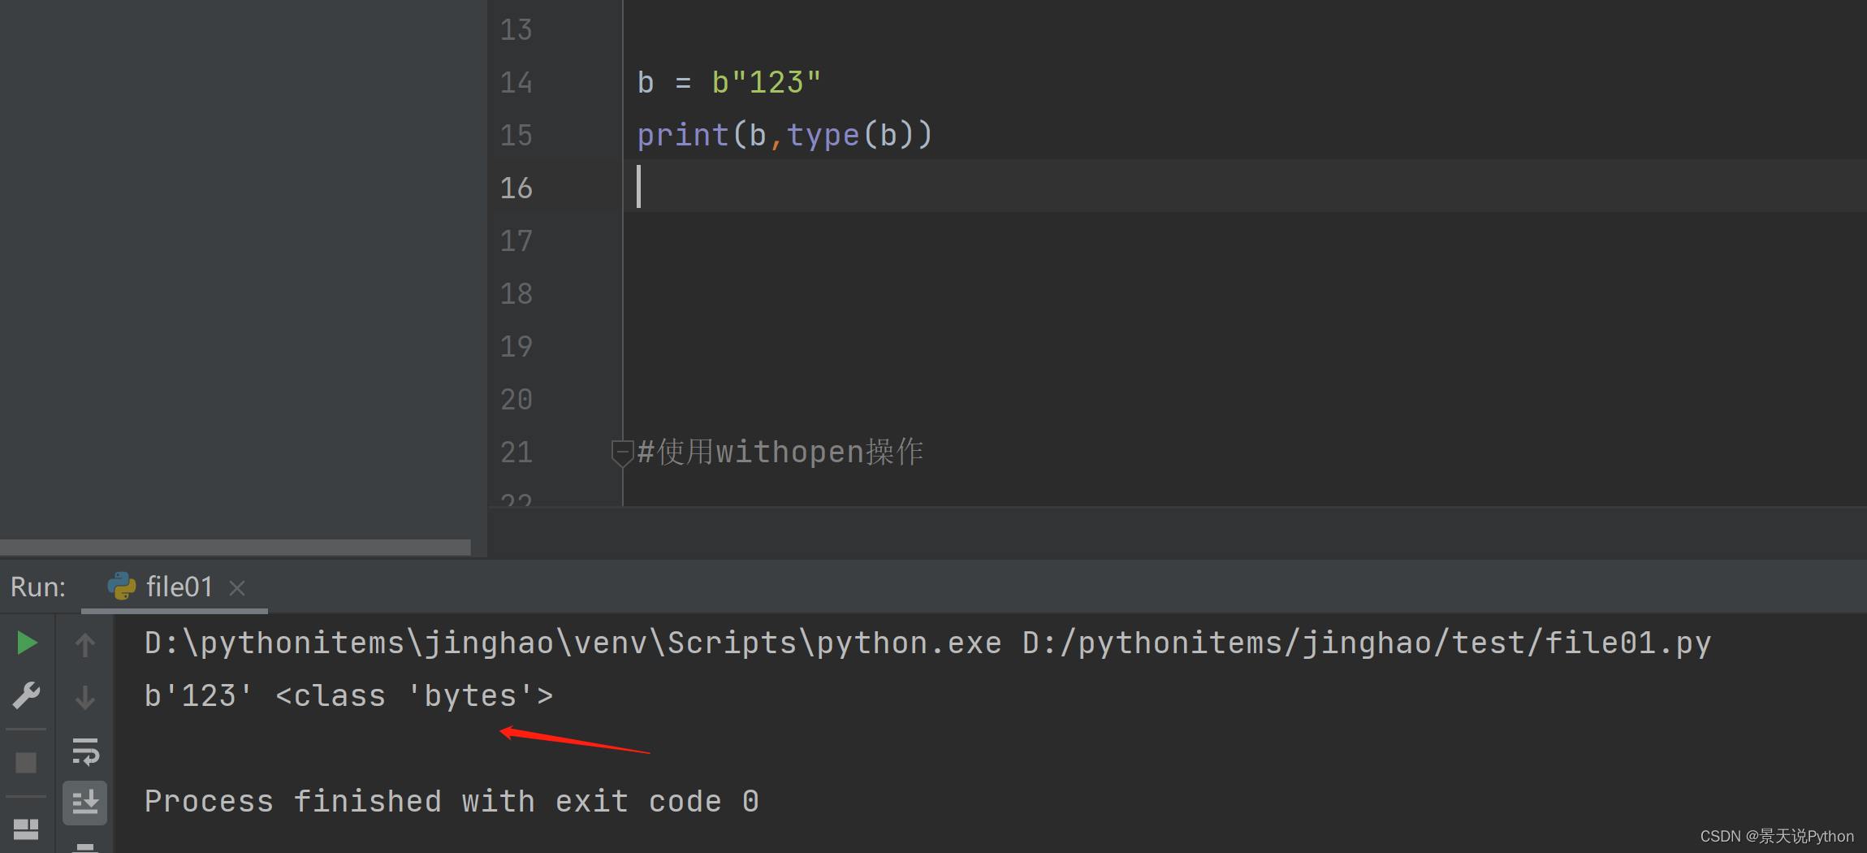Click the Stop process square icon
Screen dimensions: 1867x853
tap(27, 763)
